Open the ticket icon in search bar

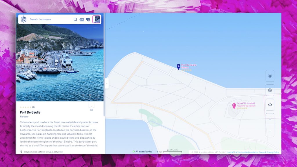pos(82,19)
